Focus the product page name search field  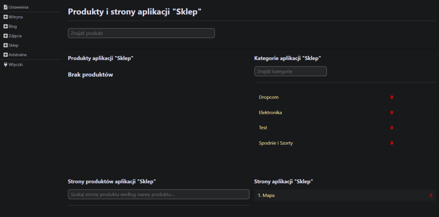coord(158,195)
